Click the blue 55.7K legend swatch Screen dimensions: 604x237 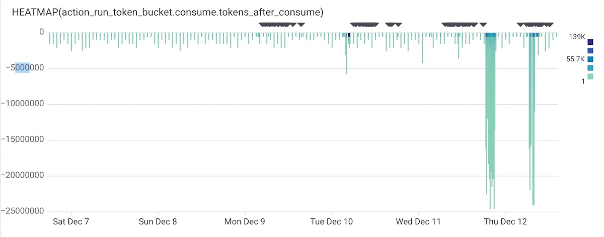coord(590,59)
